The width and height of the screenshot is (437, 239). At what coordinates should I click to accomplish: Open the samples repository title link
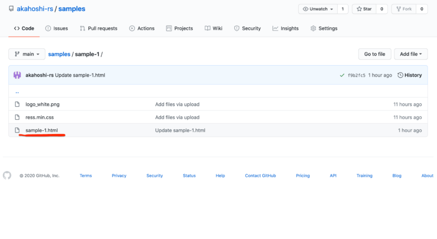(72, 9)
